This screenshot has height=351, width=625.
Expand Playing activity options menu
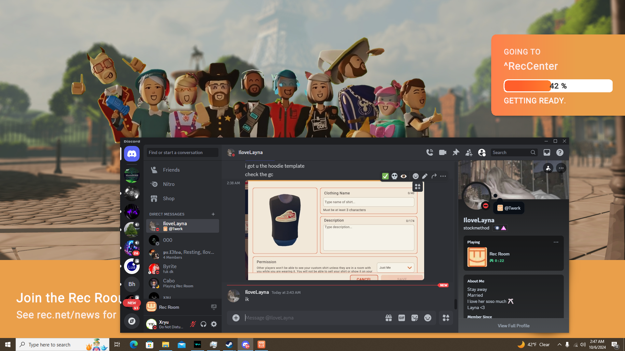tap(556, 242)
